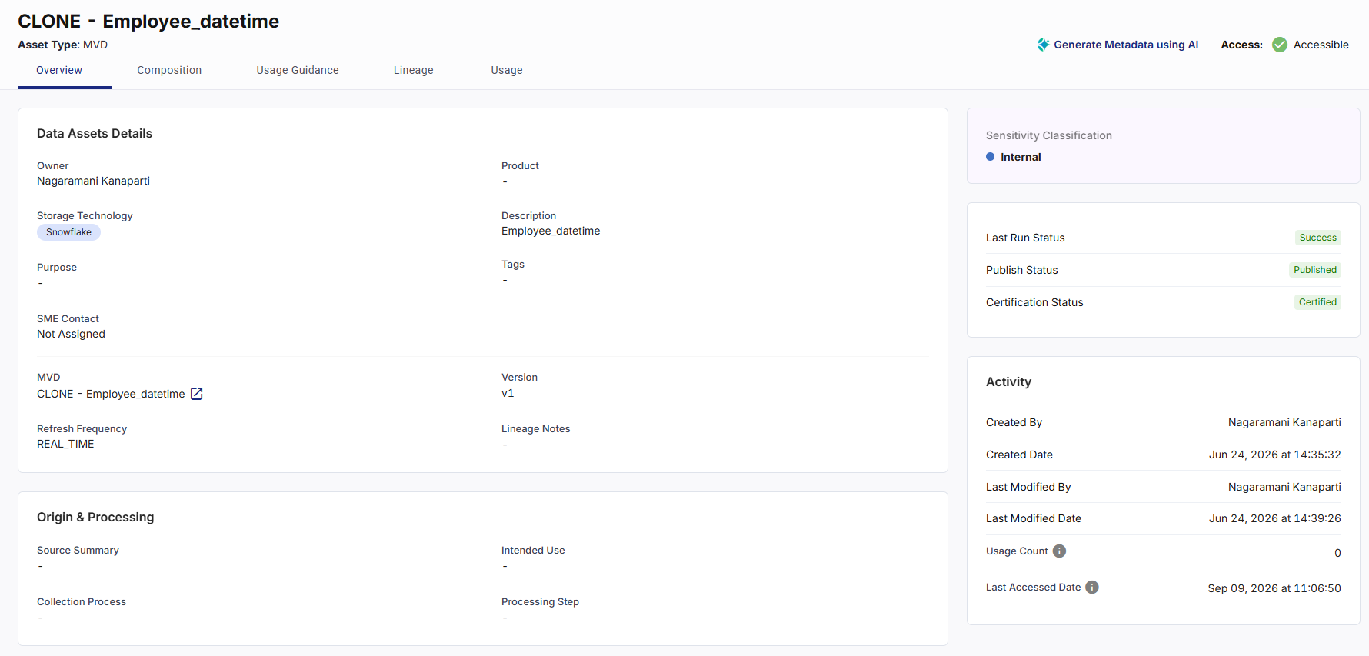Open the MVD external link icon
The image size is (1369, 656).
coord(197,394)
